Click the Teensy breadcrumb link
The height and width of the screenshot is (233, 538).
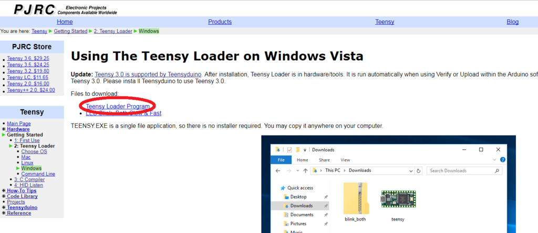tap(39, 31)
